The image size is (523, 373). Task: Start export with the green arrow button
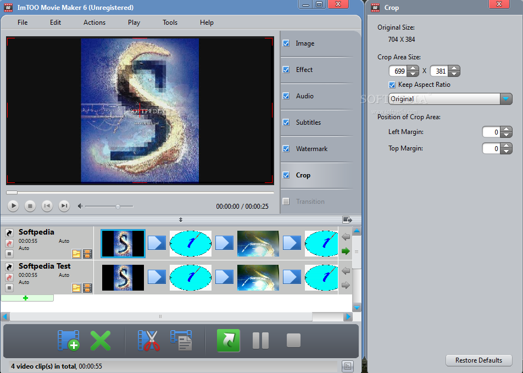pos(229,340)
